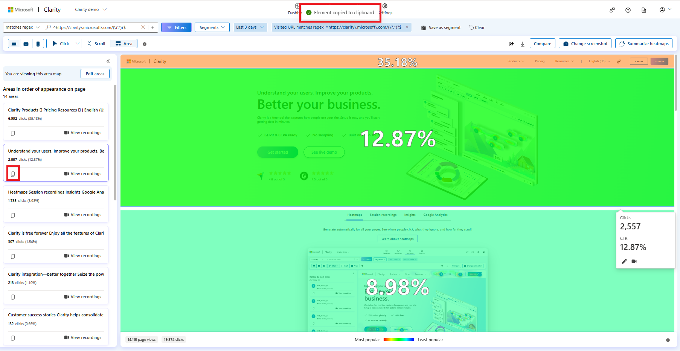The height and width of the screenshot is (351, 680).
Task: Expand the Segments dropdown
Action: 212,27
